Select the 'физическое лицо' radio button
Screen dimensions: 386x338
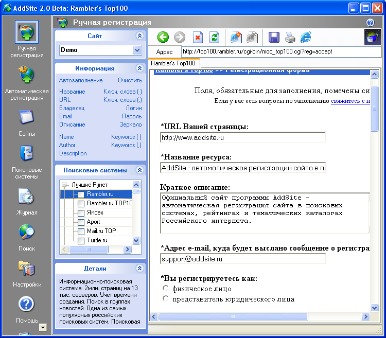pyautogui.click(x=165, y=288)
